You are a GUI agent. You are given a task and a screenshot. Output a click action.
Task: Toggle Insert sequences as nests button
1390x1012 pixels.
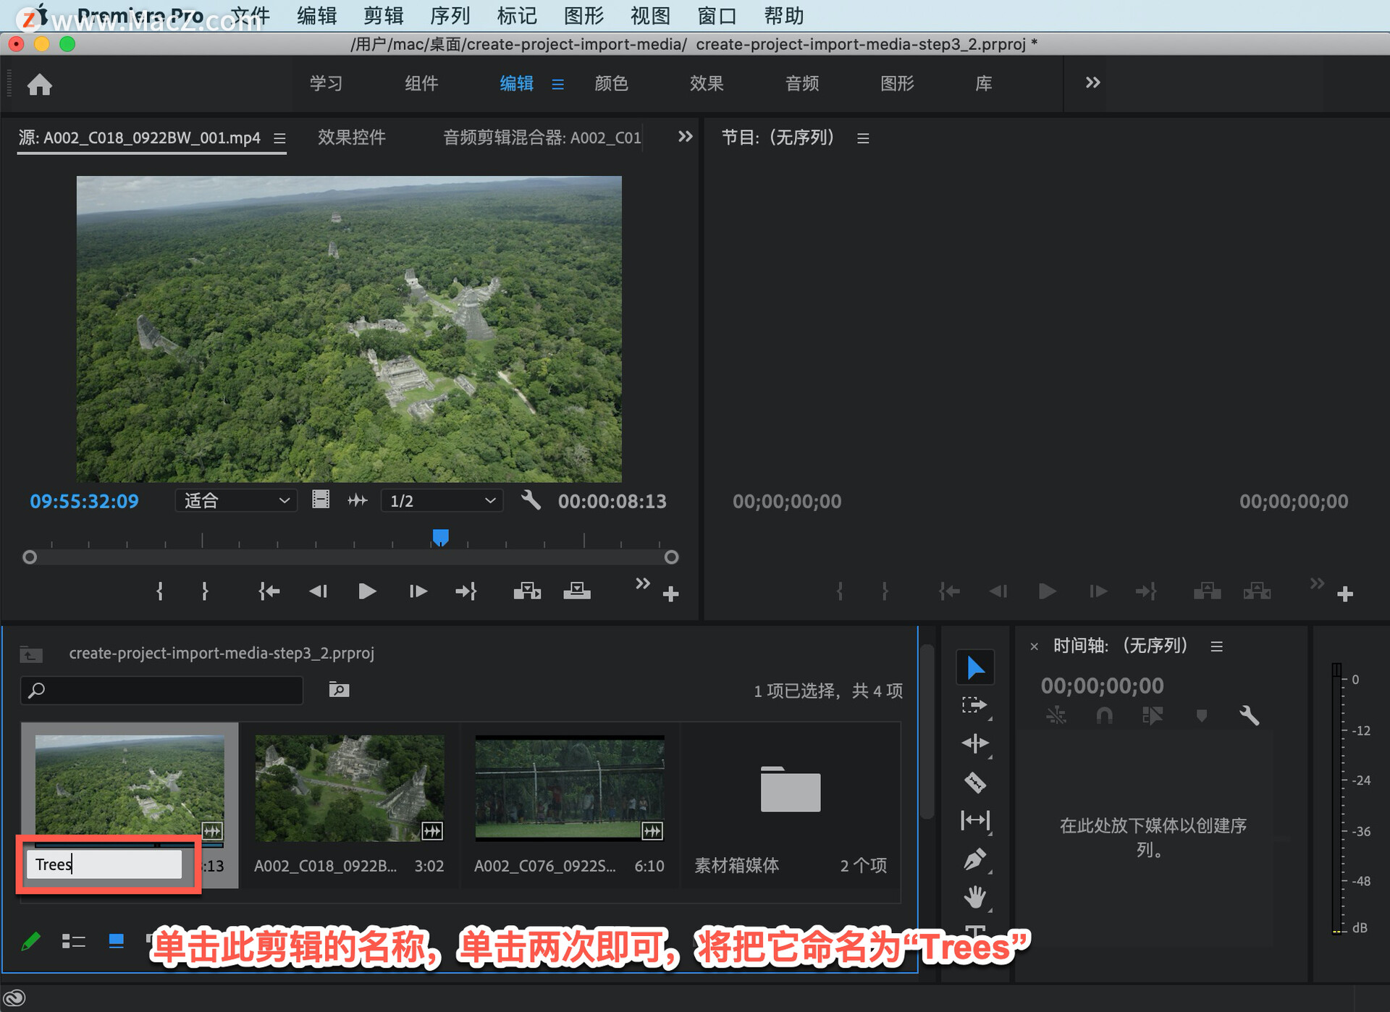click(x=1056, y=716)
